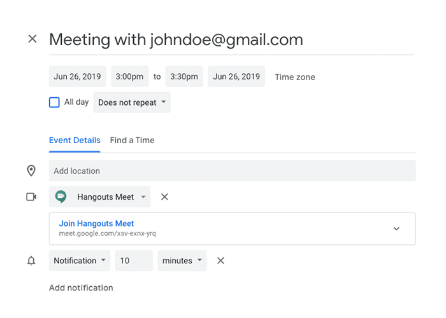
Task: Click the notification bell icon
Action: pyautogui.click(x=31, y=261)
